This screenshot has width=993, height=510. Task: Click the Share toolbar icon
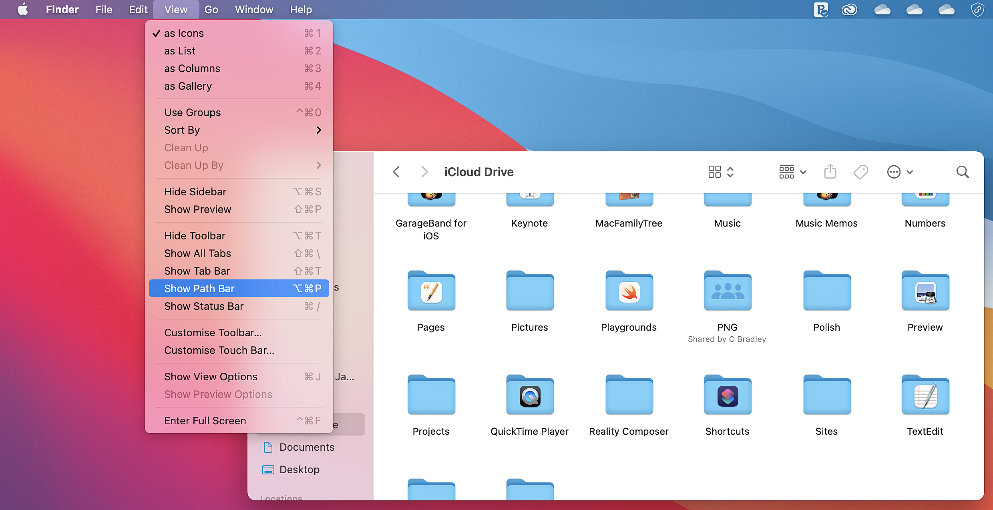click(830, 171)
